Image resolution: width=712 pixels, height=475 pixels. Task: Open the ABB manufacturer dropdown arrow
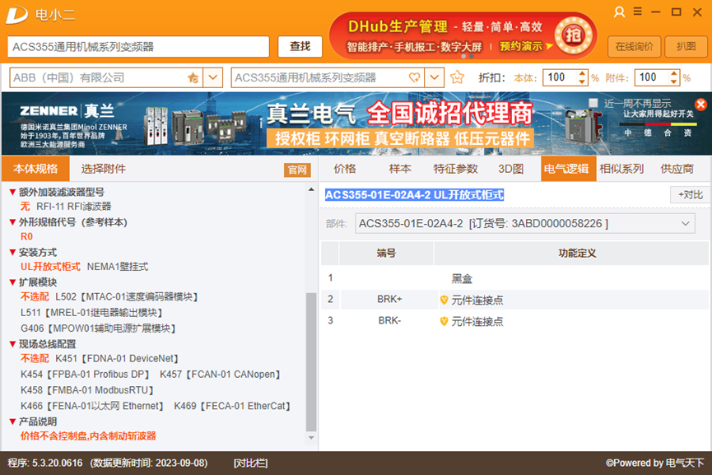pyautogui.click(x=212, y=77)
